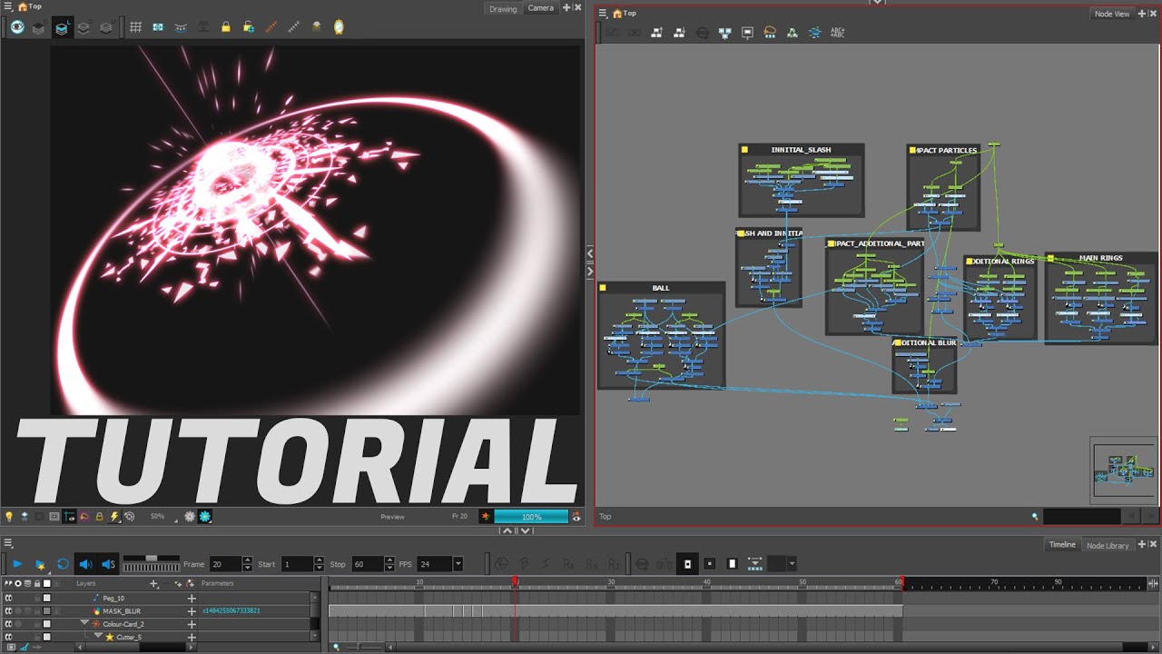1162x654 pixels.
Task: Open timeline panel hamburger menu
Action: (x=8, y=543)
